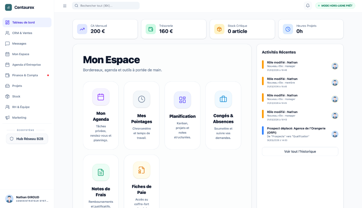Click the CA Mensuel trend icon
The width and height of the screenshot is (362, 208).
82,29
